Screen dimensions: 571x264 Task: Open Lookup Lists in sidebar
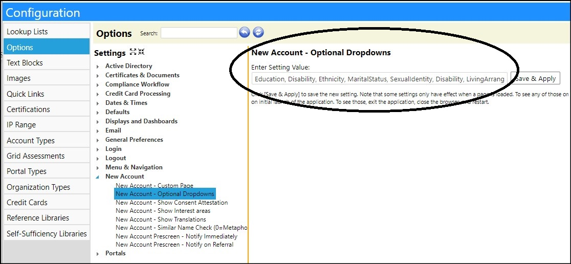coord(47,31)
